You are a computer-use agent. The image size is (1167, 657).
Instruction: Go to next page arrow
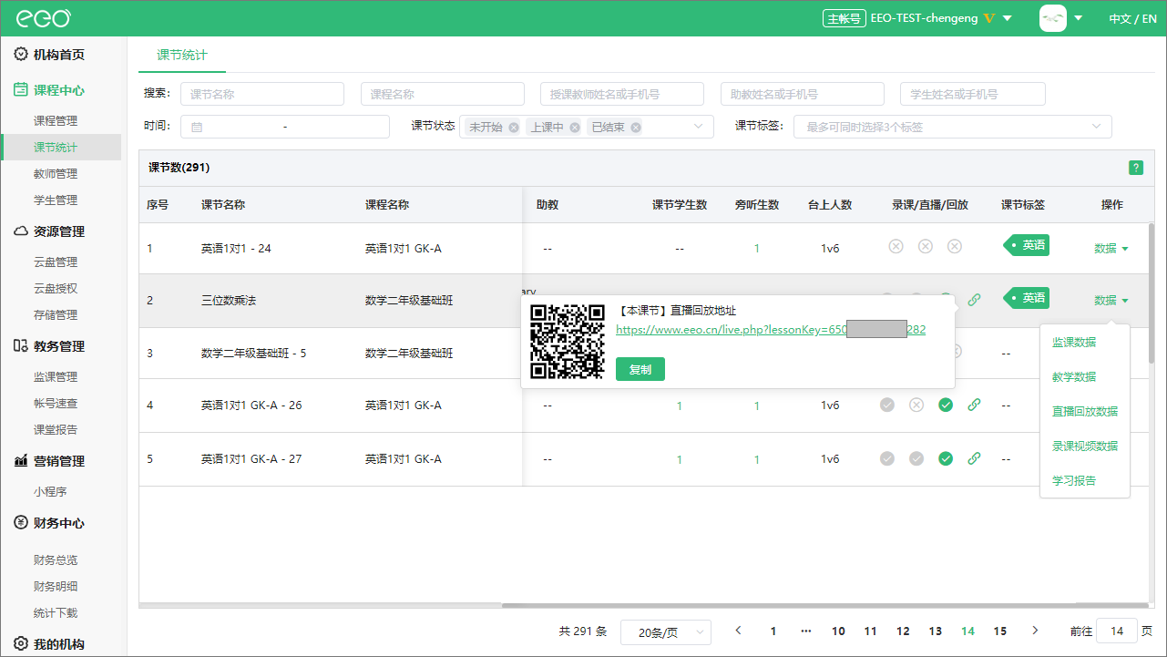point(1035,631)
